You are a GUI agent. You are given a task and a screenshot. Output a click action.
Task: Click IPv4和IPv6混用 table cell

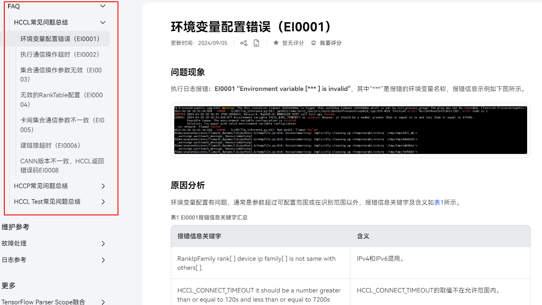440,263
